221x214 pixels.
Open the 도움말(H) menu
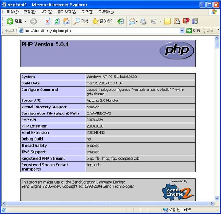[106, 12]
